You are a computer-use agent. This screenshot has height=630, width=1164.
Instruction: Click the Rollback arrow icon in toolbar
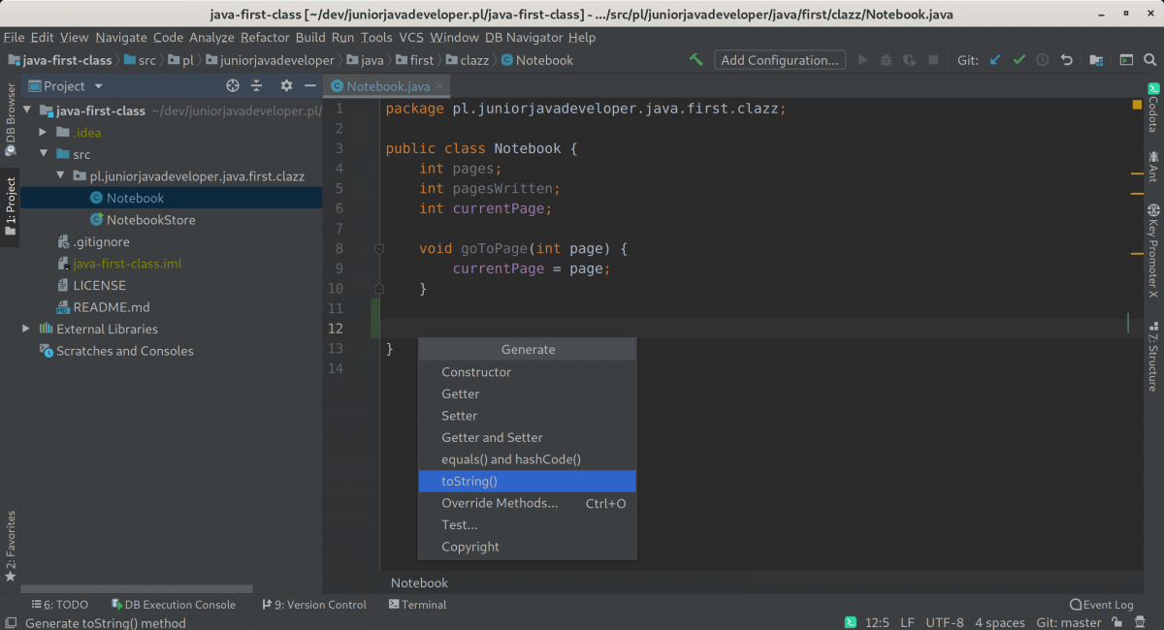1066,59
